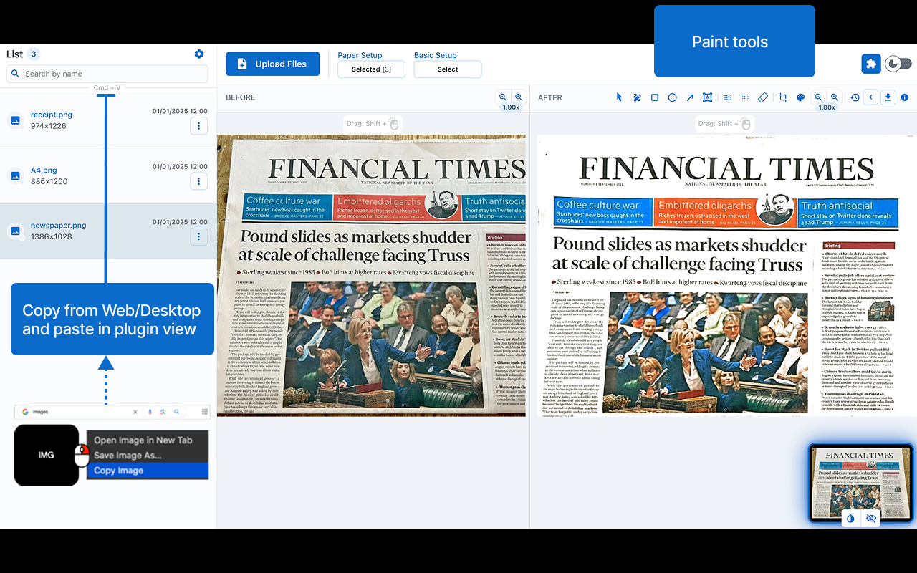Click 1.00x zoom label in AFTER panel

pyautogui.click(x=827, y=107)
